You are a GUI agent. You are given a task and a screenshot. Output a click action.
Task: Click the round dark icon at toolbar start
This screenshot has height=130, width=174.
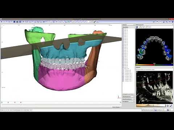coord(1,22)
